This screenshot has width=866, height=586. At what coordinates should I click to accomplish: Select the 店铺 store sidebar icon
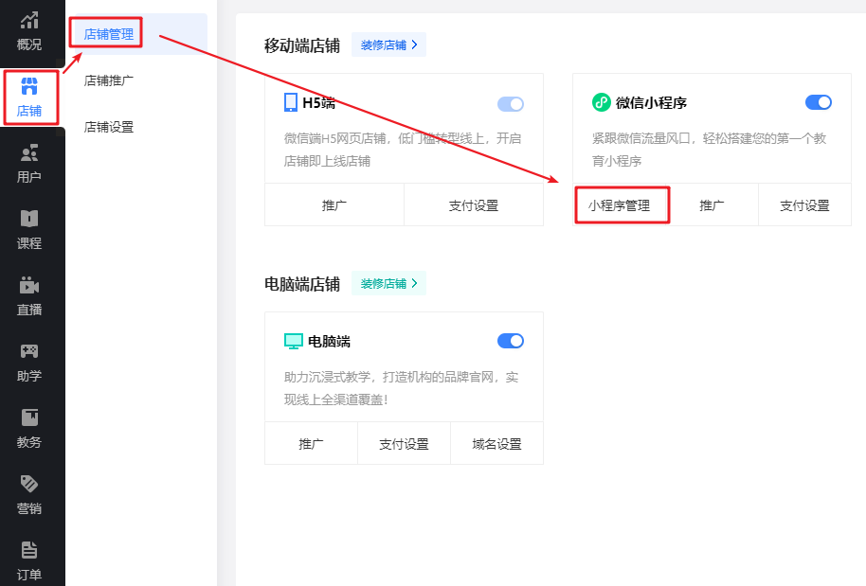[x=29, y=86]
